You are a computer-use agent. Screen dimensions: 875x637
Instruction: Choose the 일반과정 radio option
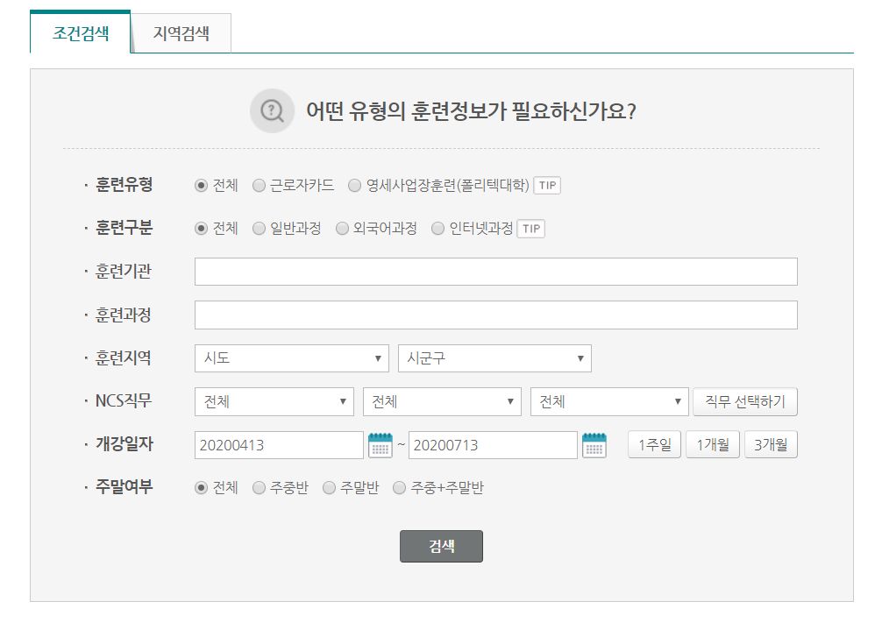click(259, 229)
